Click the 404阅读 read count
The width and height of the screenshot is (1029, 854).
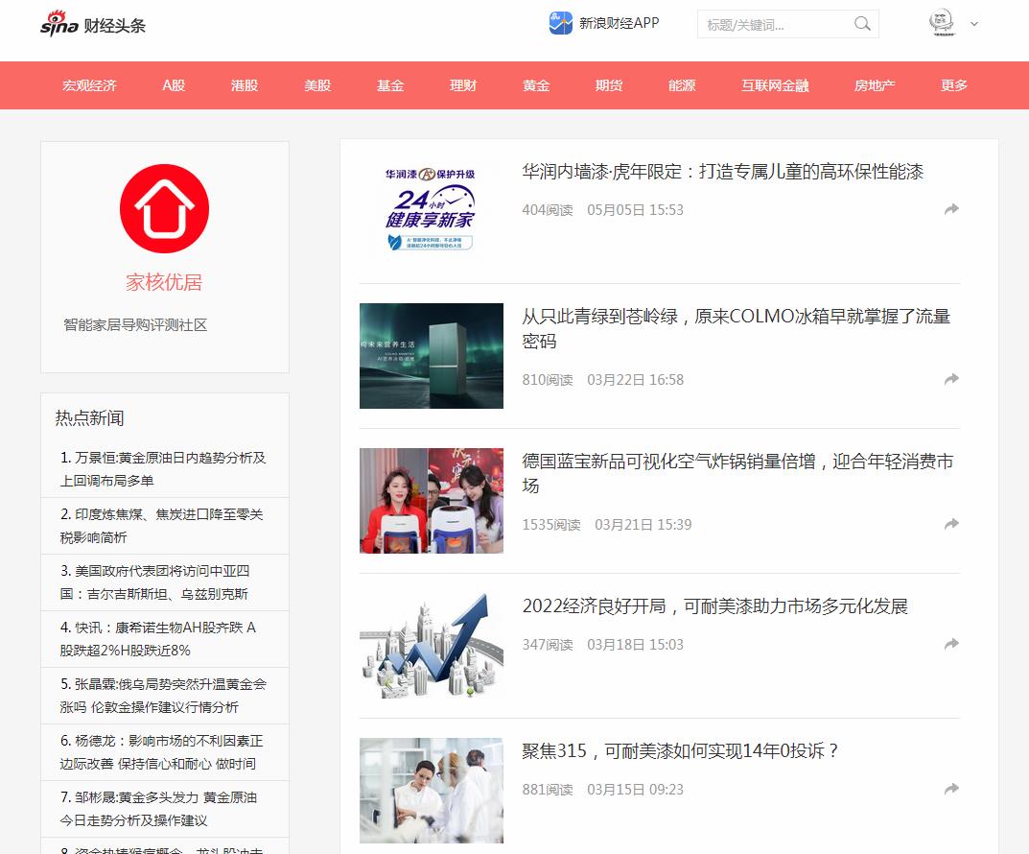(x=548, y=210)
